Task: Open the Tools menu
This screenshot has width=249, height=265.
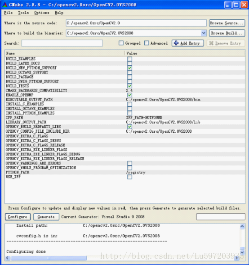Action: click(x=23, y=13)
